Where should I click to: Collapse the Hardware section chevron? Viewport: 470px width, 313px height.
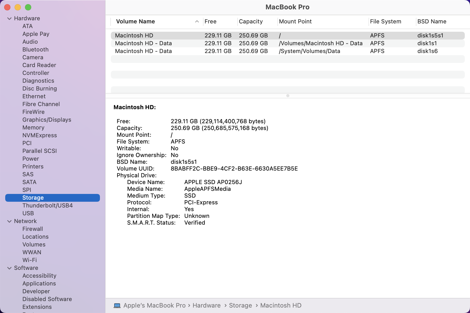pyautogui.click(x=9, y=18)
